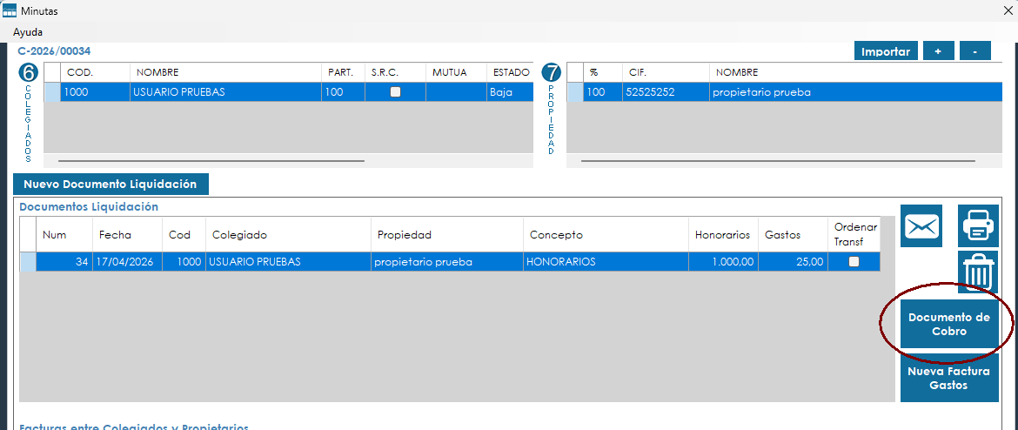Viewport: 1018px width, 430px height.
Task: Open Nuevo Documento Liquidación
Action: click(111, 184)
